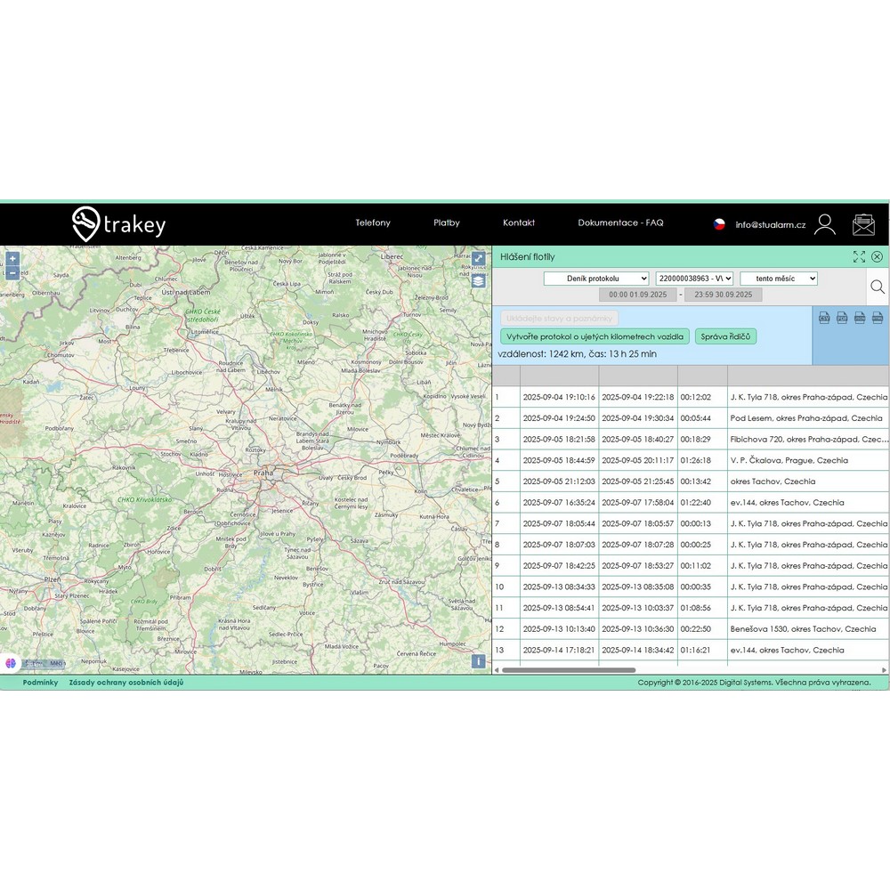Open Dokumentace - FAQ menu item
Screen dimensions: 890x890
pos(620,223)
